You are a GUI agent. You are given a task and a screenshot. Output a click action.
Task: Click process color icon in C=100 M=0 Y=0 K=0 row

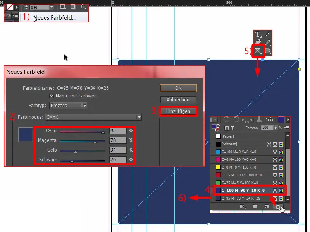(x=275, y=152)
